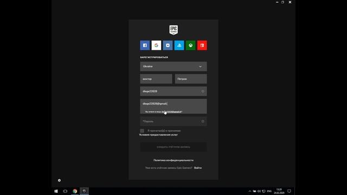Screen dimensions: 347x195
Task: Check the terms of service checkbox
Action: (x=142, y=131)
